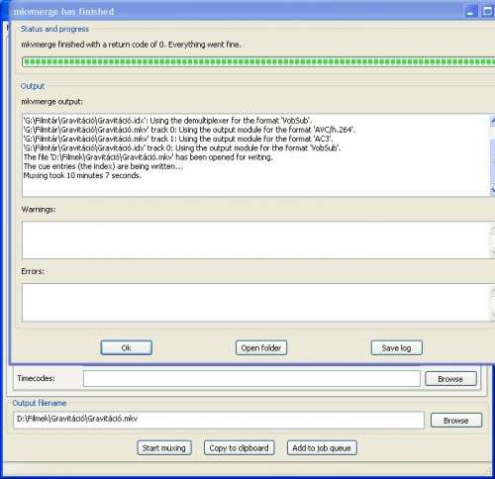Viewport: 495px width, 479px height.
Task: Browse for timecodes file
Action: tap(450, 379)
